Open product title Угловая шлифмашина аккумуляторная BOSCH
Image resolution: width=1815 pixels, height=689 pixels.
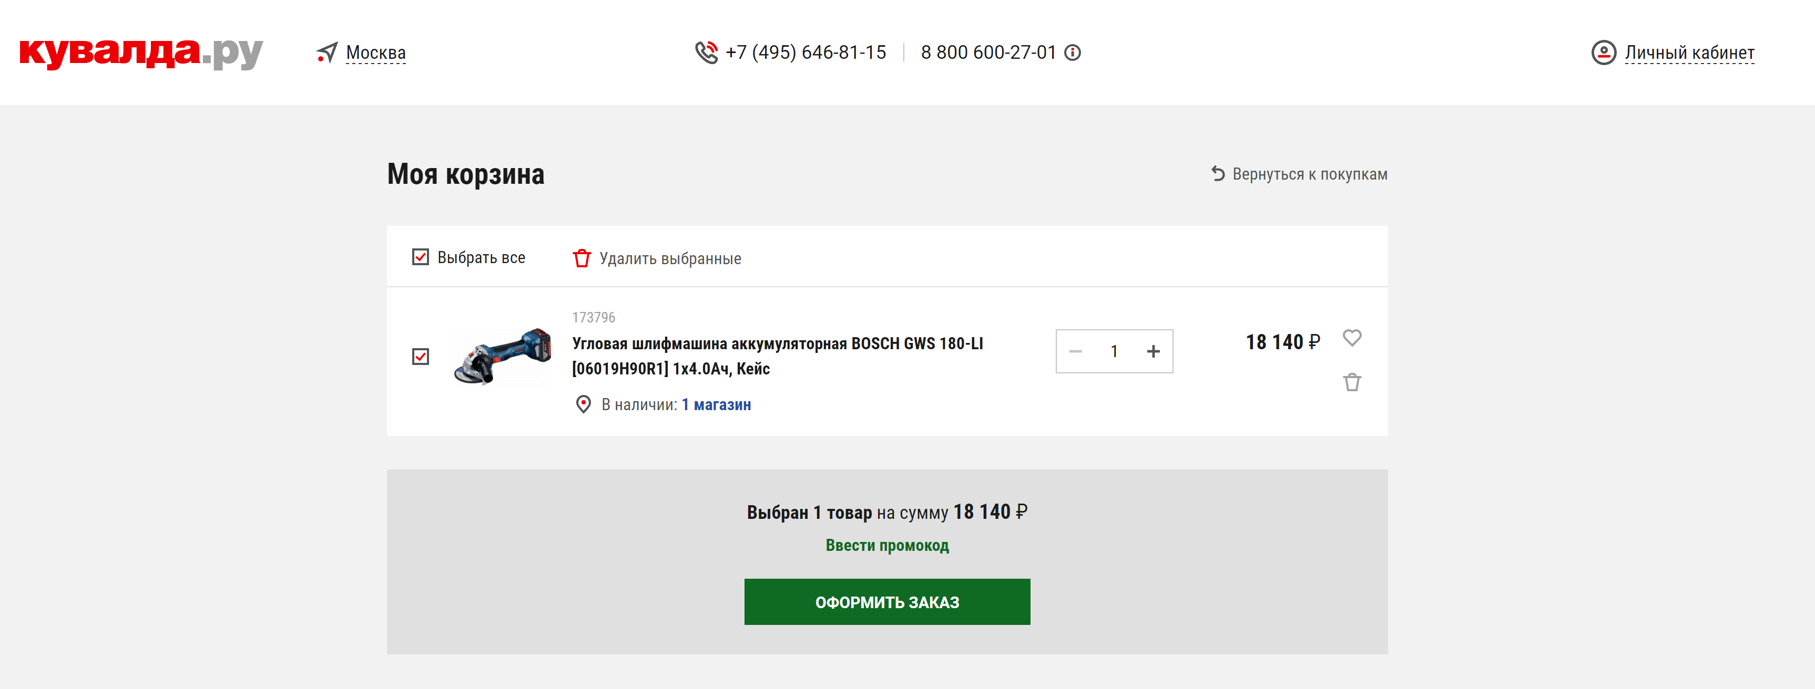[x=777, y=356]
